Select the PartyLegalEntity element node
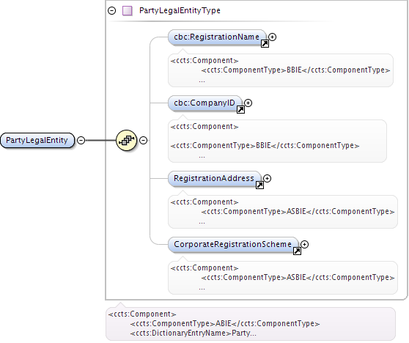This screenshot has height=343, width=409. tap(37, 140)
